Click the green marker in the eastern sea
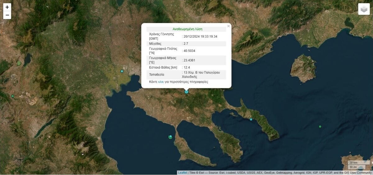This screenshot has width=373, height=175. click(320, 127)
